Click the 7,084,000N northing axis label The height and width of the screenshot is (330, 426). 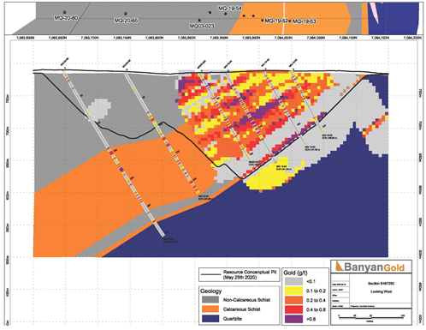pyautogui.click(x=283, y=38)
